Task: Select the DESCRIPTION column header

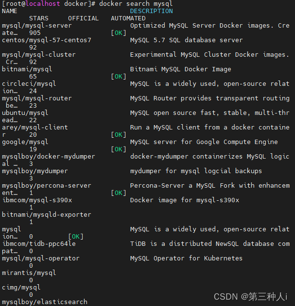Action: (152, 11)
